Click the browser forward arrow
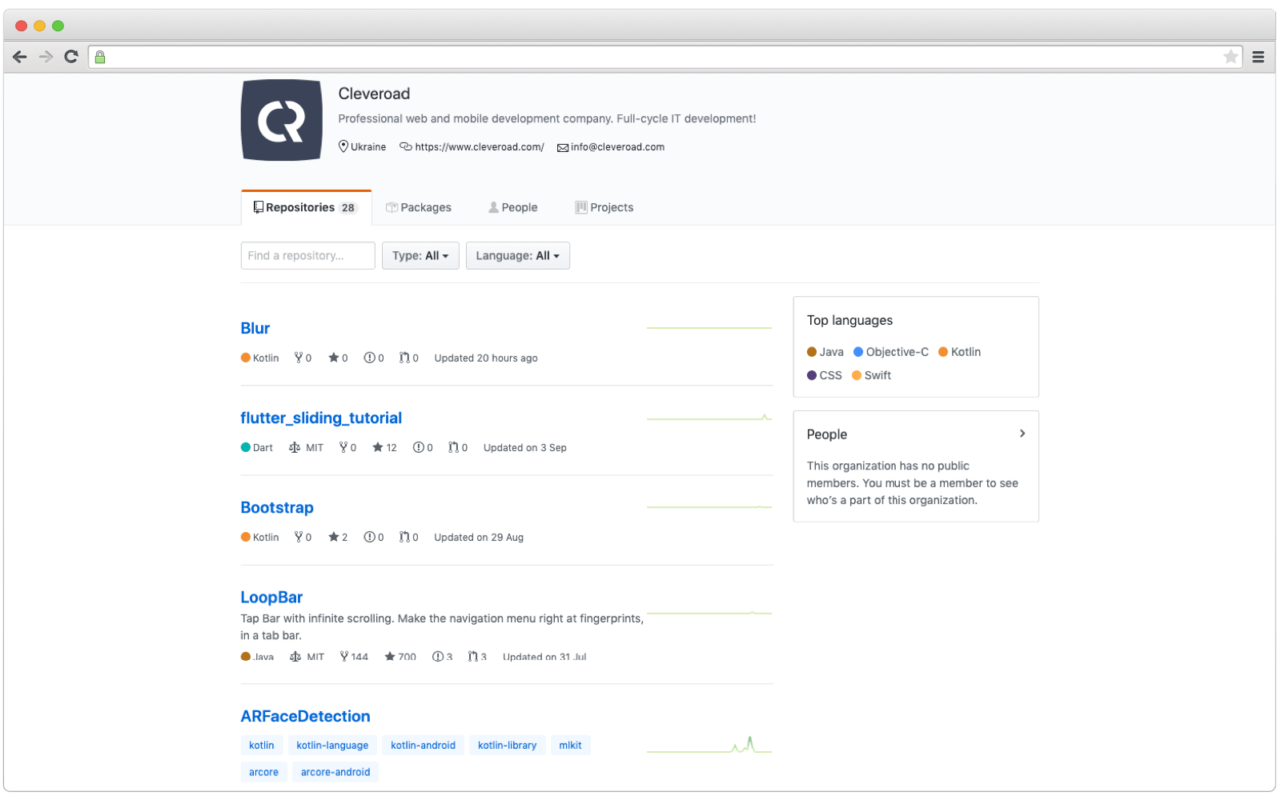This screenshot has width=1281, height=800. point(46,57)
